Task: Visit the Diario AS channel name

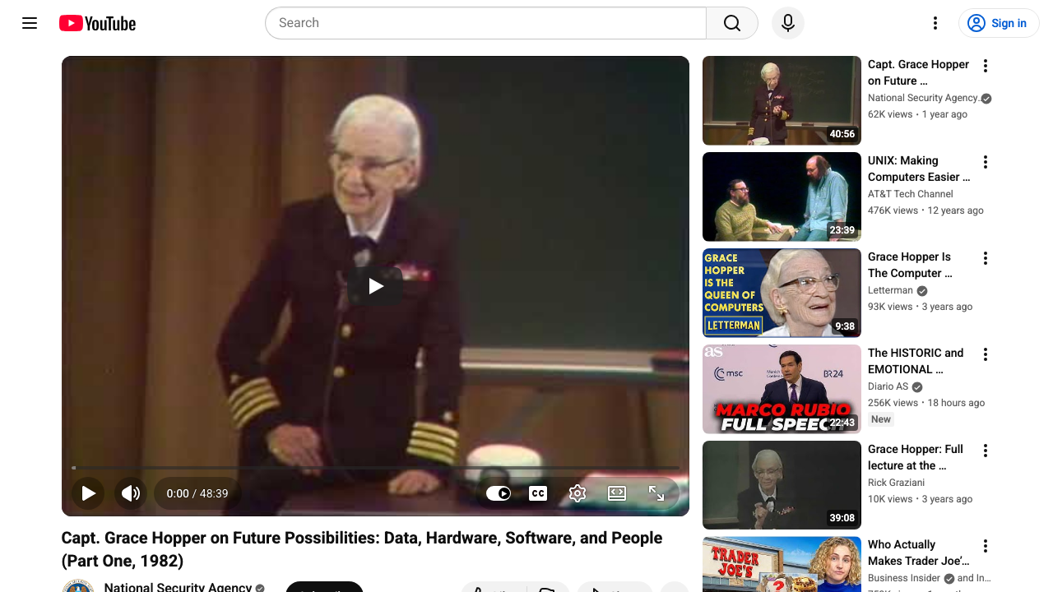Action: pos(888,386)
